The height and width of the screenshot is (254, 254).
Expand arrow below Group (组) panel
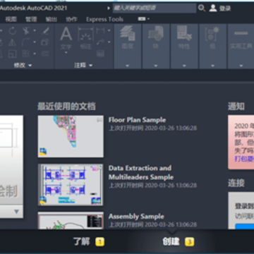pyautogui.click(x=212, y=66)
